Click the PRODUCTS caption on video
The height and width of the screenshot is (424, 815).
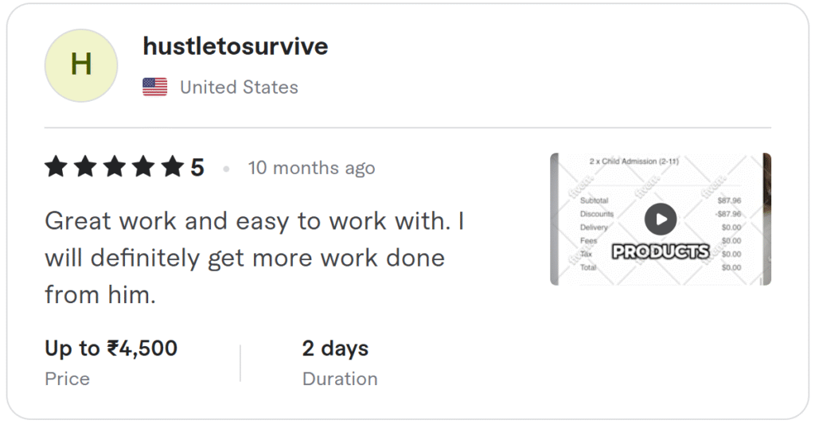click(x=660, y=251)
